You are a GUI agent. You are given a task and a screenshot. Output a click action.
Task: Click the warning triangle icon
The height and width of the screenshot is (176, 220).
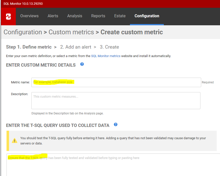14,140
